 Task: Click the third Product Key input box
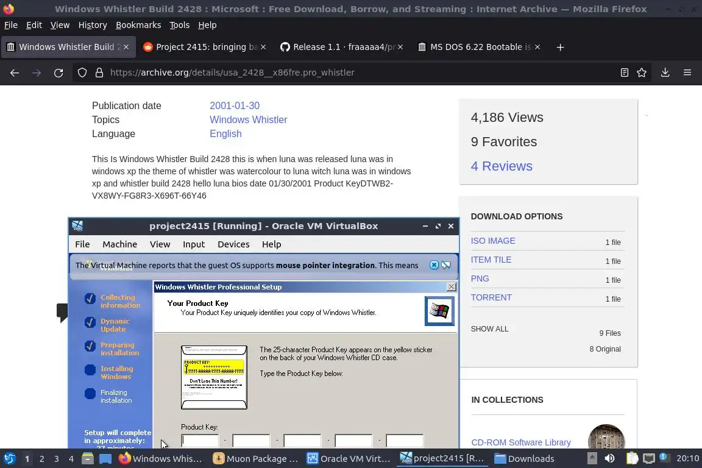(x=302, y=440)
